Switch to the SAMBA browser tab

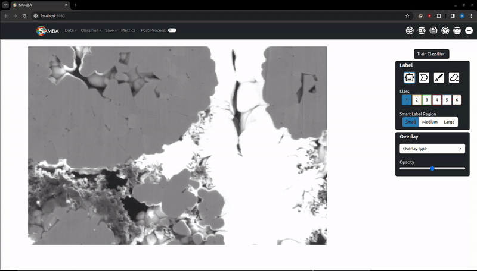click(x=40, y=5)
